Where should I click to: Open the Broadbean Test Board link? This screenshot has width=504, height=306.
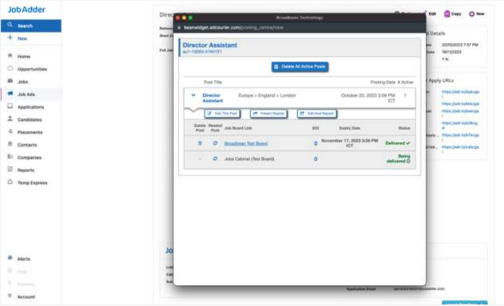pyautogui.click(x=246, y=143)
